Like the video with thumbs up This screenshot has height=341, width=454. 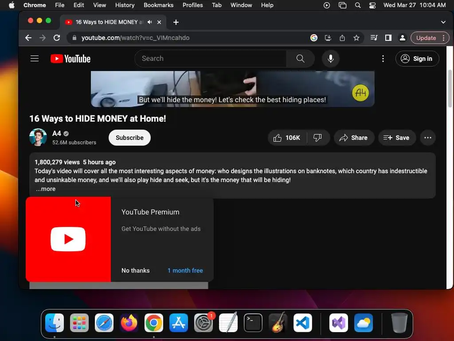[x=287, y=138]
